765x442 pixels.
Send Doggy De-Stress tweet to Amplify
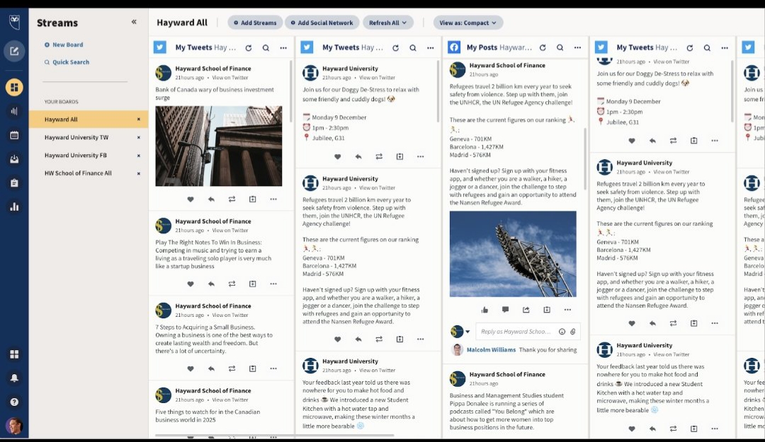point(399,156)
